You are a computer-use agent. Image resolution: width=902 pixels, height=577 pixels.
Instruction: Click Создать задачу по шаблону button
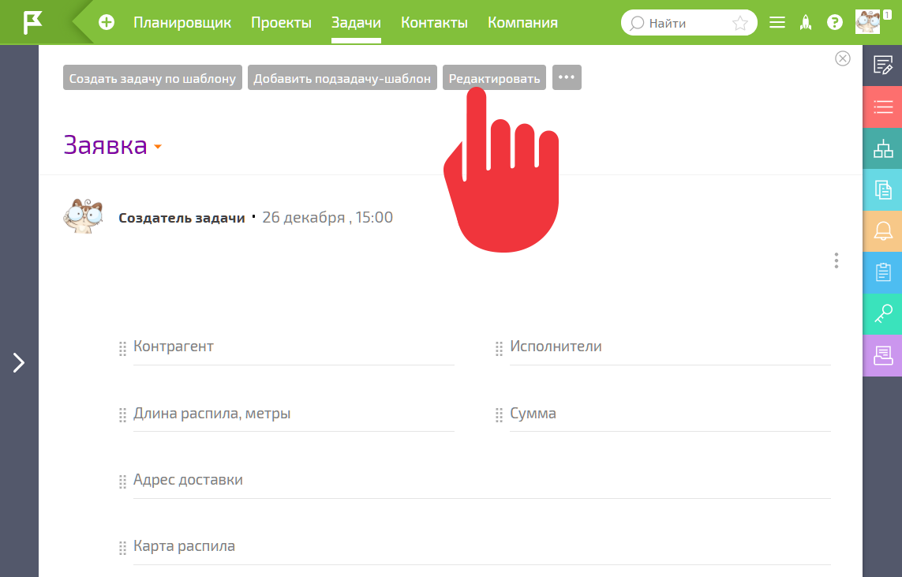(x=152, y=77)
